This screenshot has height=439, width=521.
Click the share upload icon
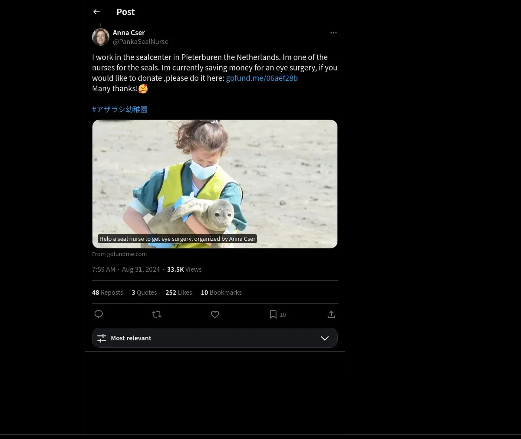(331, 314)
